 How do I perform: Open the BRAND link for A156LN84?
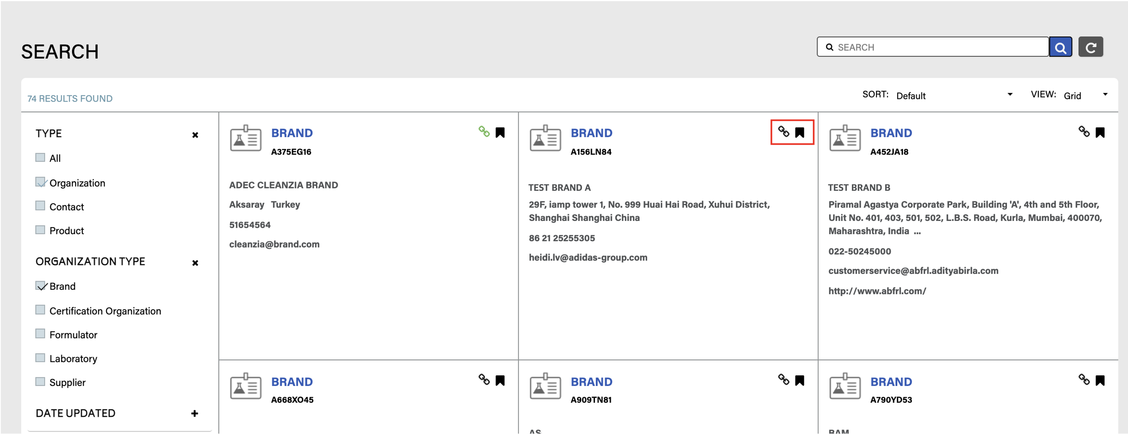[x=591, y=133]
